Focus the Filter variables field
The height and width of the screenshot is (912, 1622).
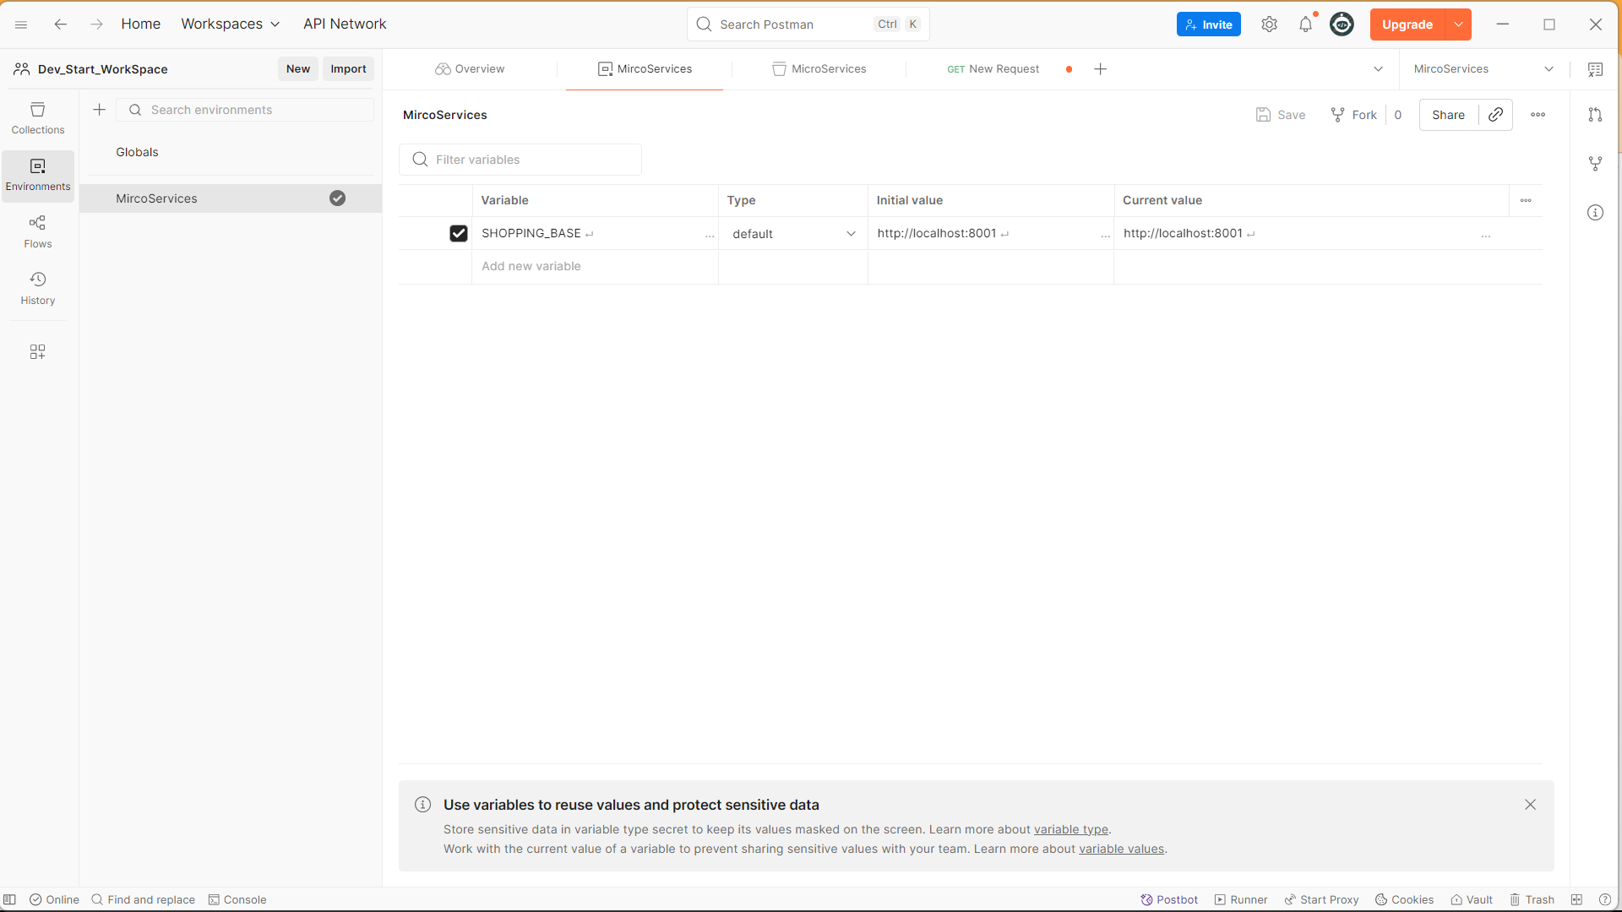520,160
